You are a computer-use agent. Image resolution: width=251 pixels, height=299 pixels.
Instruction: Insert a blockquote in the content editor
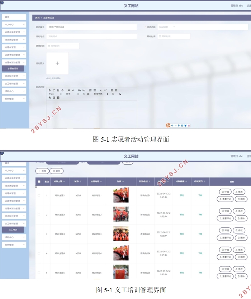(69, 90)
